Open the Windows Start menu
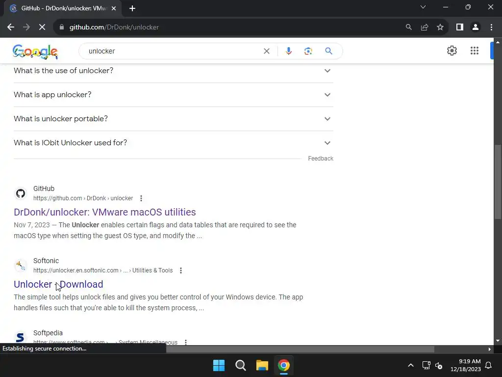The width and height of the screenshot is (502, 377). [219, 365]
